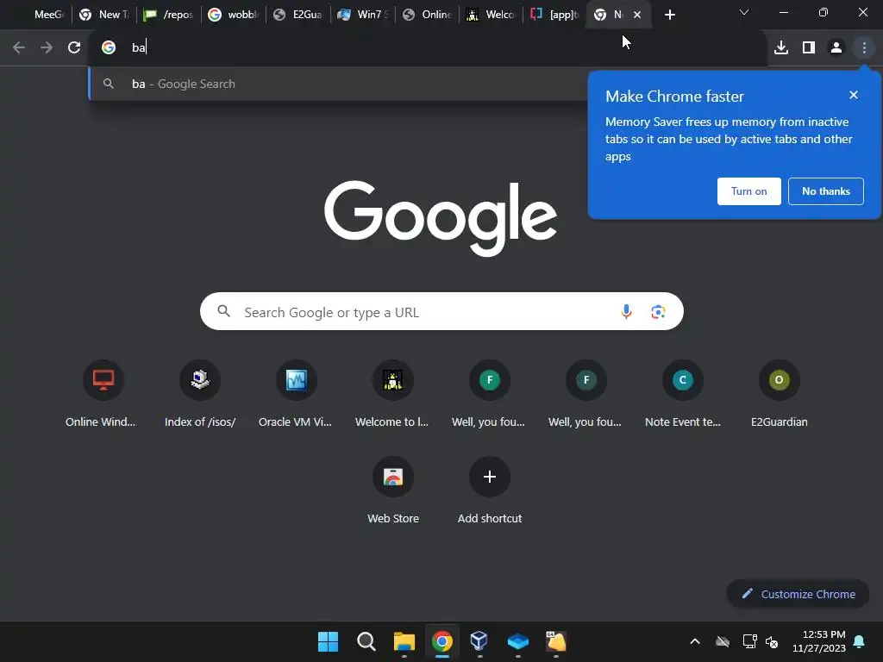Decline Memory Saver with No thanks
Image resolution: width=883 pixels, height=662 pixels.
coord(825,191)
